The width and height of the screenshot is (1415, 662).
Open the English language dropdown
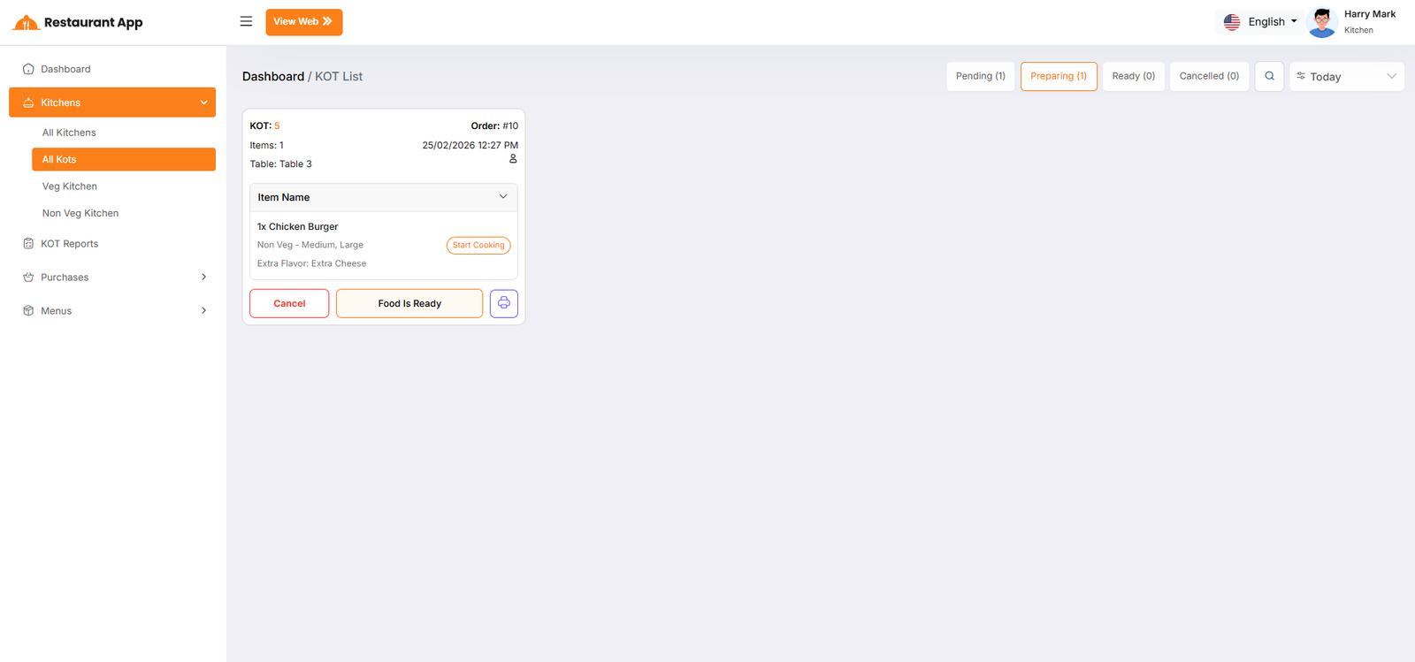pyautogui.click(x=1260, y=22)
